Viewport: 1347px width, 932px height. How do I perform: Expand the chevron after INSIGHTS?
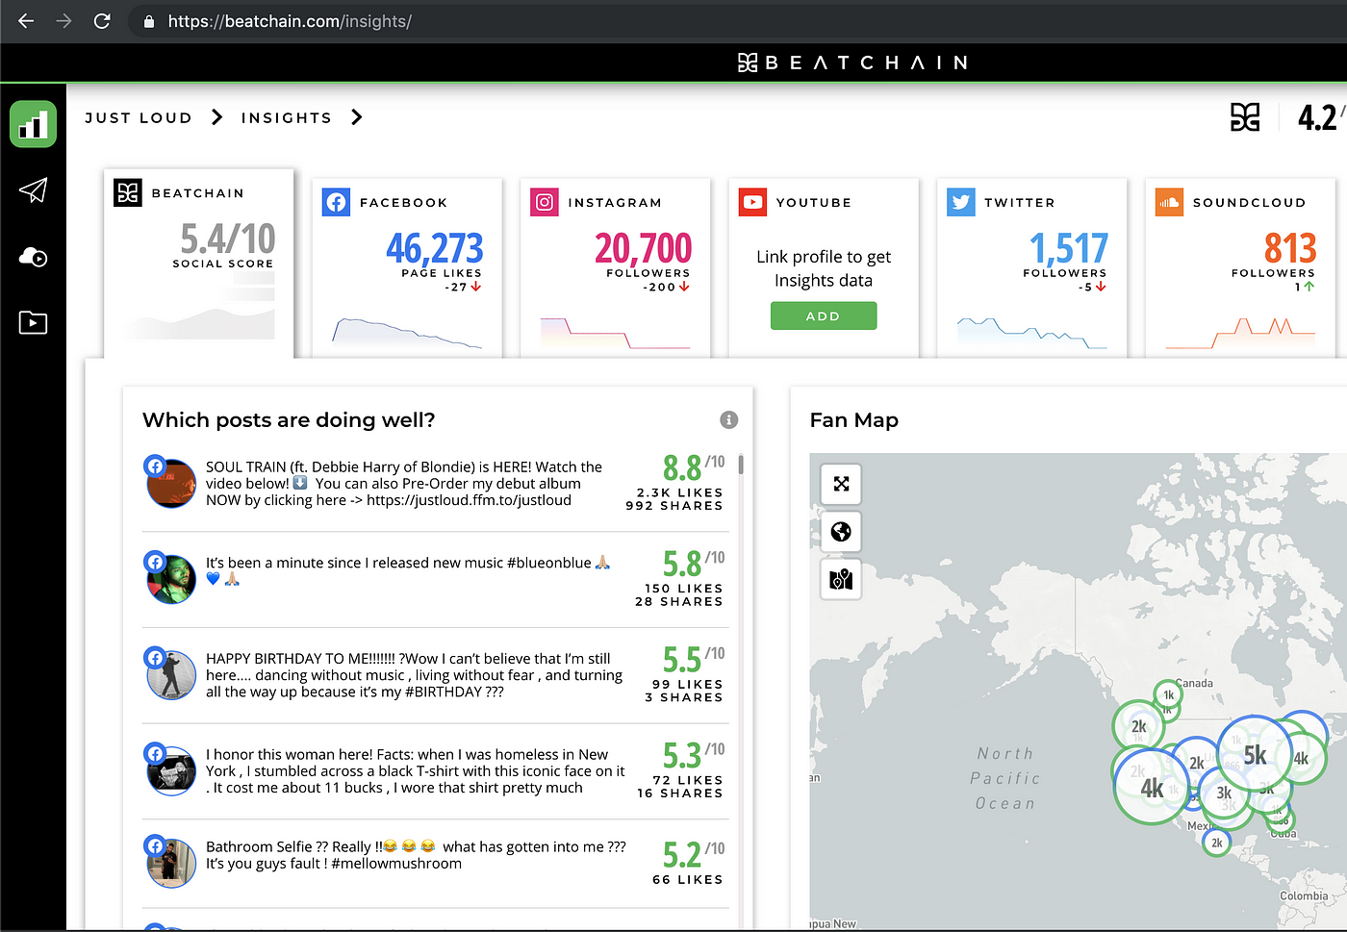357,117
